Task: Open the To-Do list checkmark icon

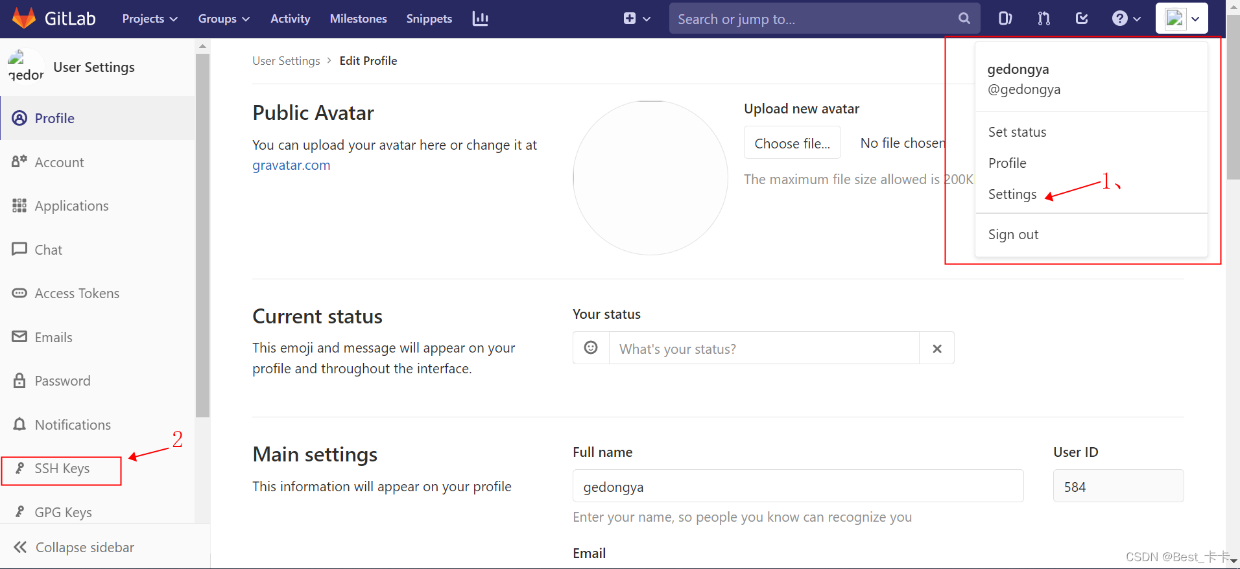Action: tap(1082, 19)
